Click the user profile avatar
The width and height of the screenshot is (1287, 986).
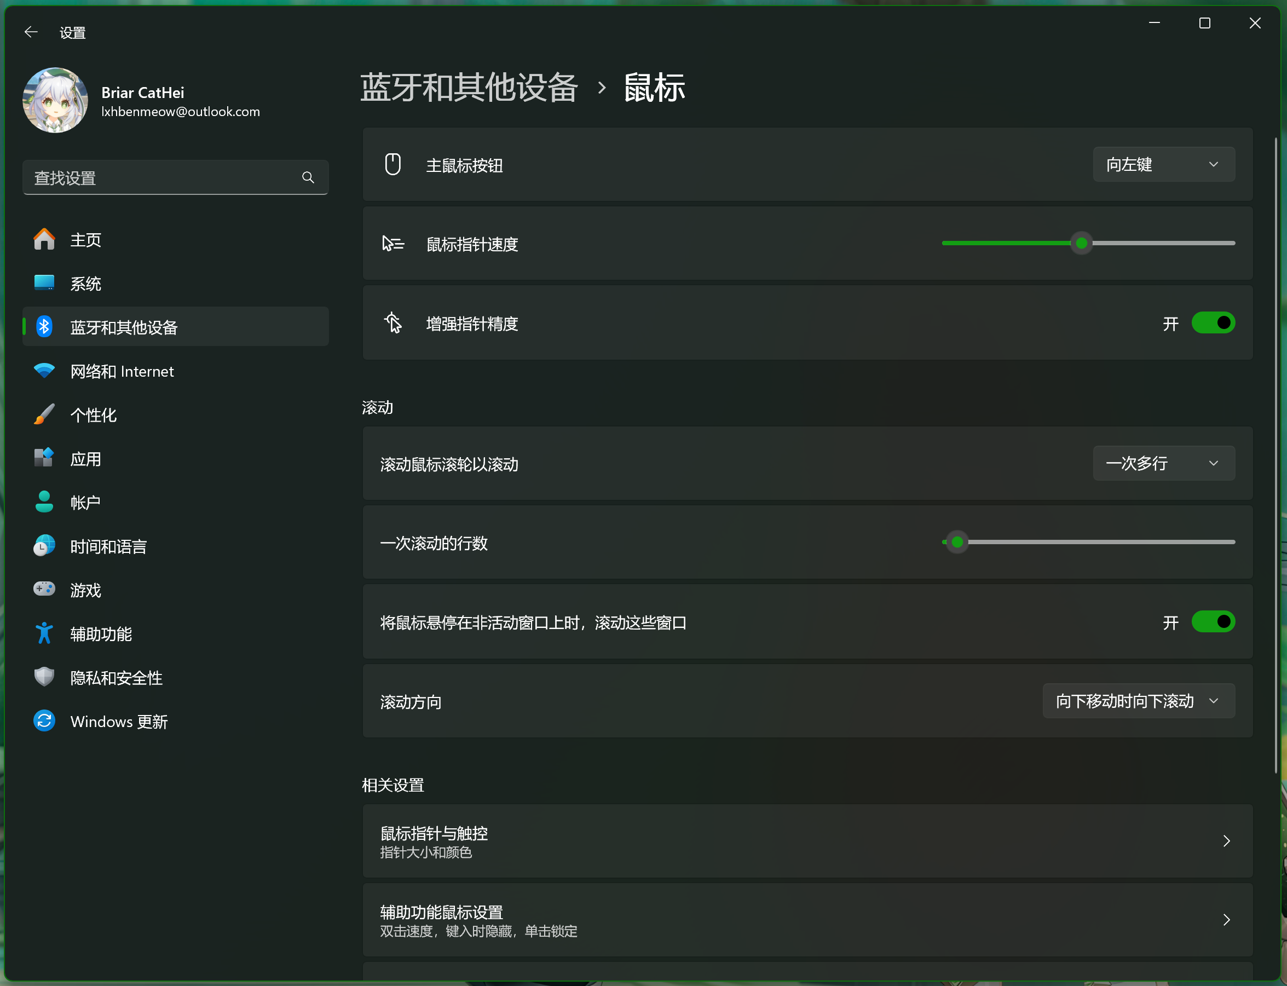[x=55, y=100]
